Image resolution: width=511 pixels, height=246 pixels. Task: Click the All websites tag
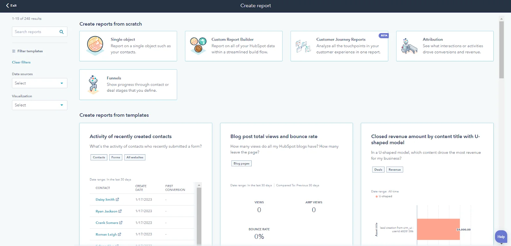tap(135, 158)
